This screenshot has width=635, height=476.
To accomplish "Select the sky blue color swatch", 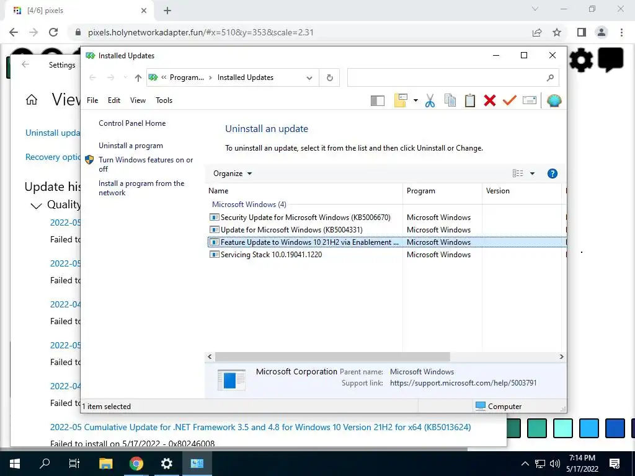I will (x=589, y=429).
